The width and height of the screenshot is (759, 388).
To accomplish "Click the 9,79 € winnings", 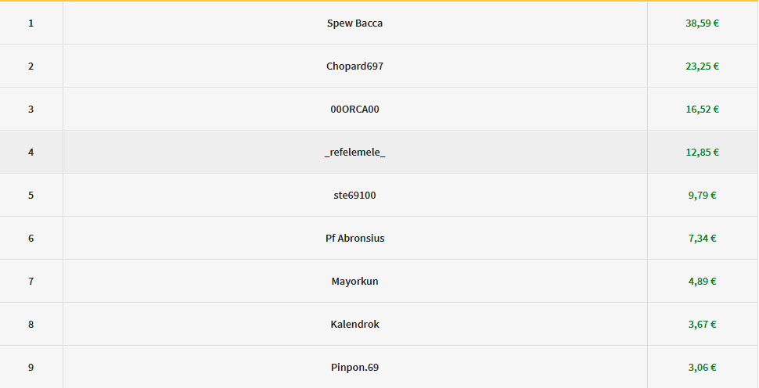I will click(x=702, y=196).
